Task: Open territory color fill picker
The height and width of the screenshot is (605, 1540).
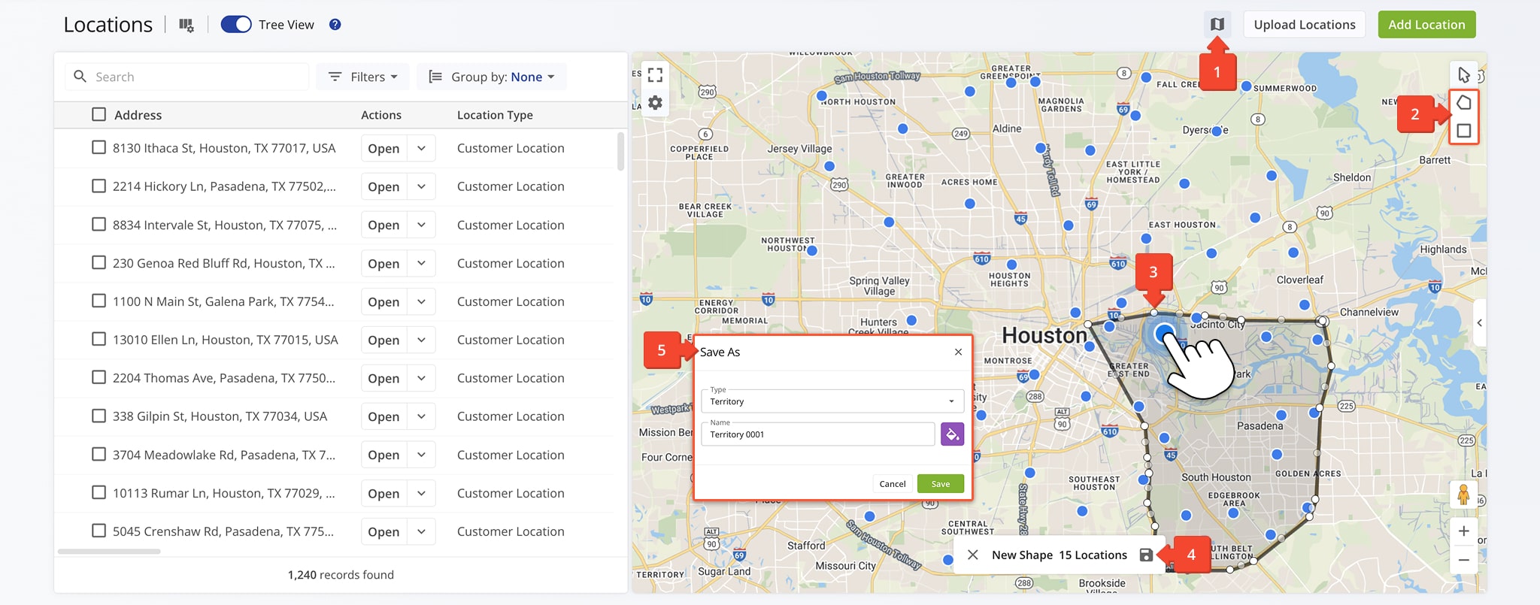Action: pos(952,434)
